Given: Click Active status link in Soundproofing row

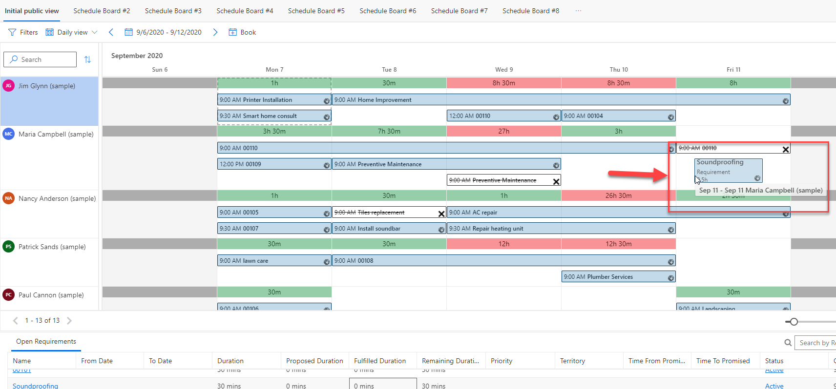Looking at the screenshot, I should point(774,386).
